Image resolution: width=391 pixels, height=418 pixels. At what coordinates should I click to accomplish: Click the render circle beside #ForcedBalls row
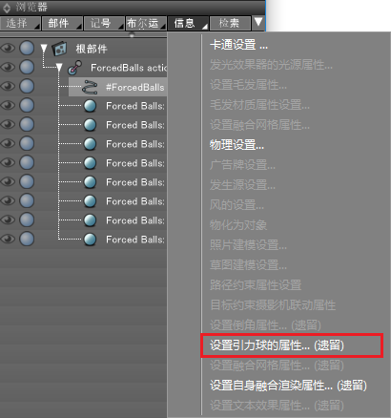(x=27, y=87)
